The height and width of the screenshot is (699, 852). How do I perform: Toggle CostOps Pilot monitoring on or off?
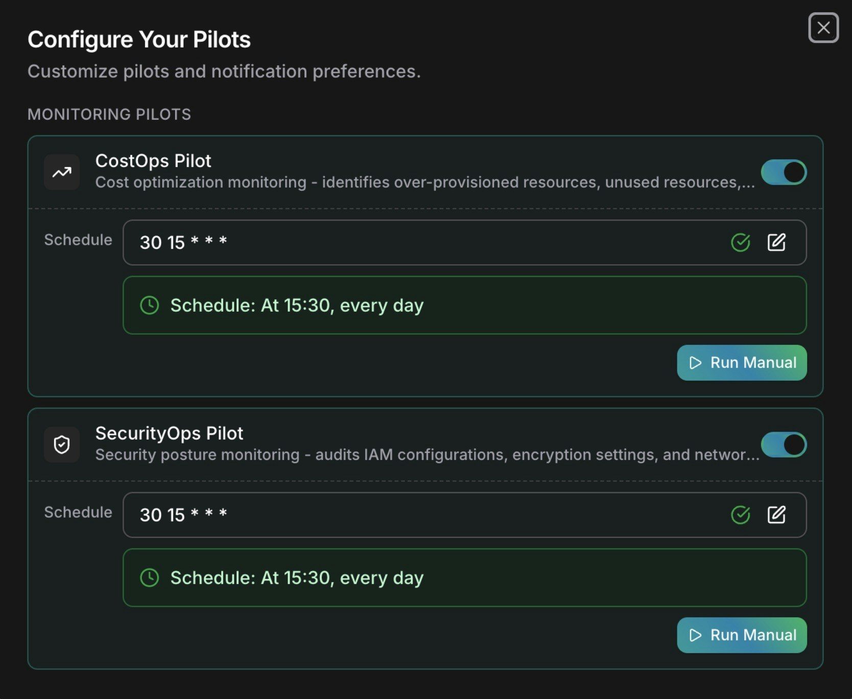coord(784,172)
